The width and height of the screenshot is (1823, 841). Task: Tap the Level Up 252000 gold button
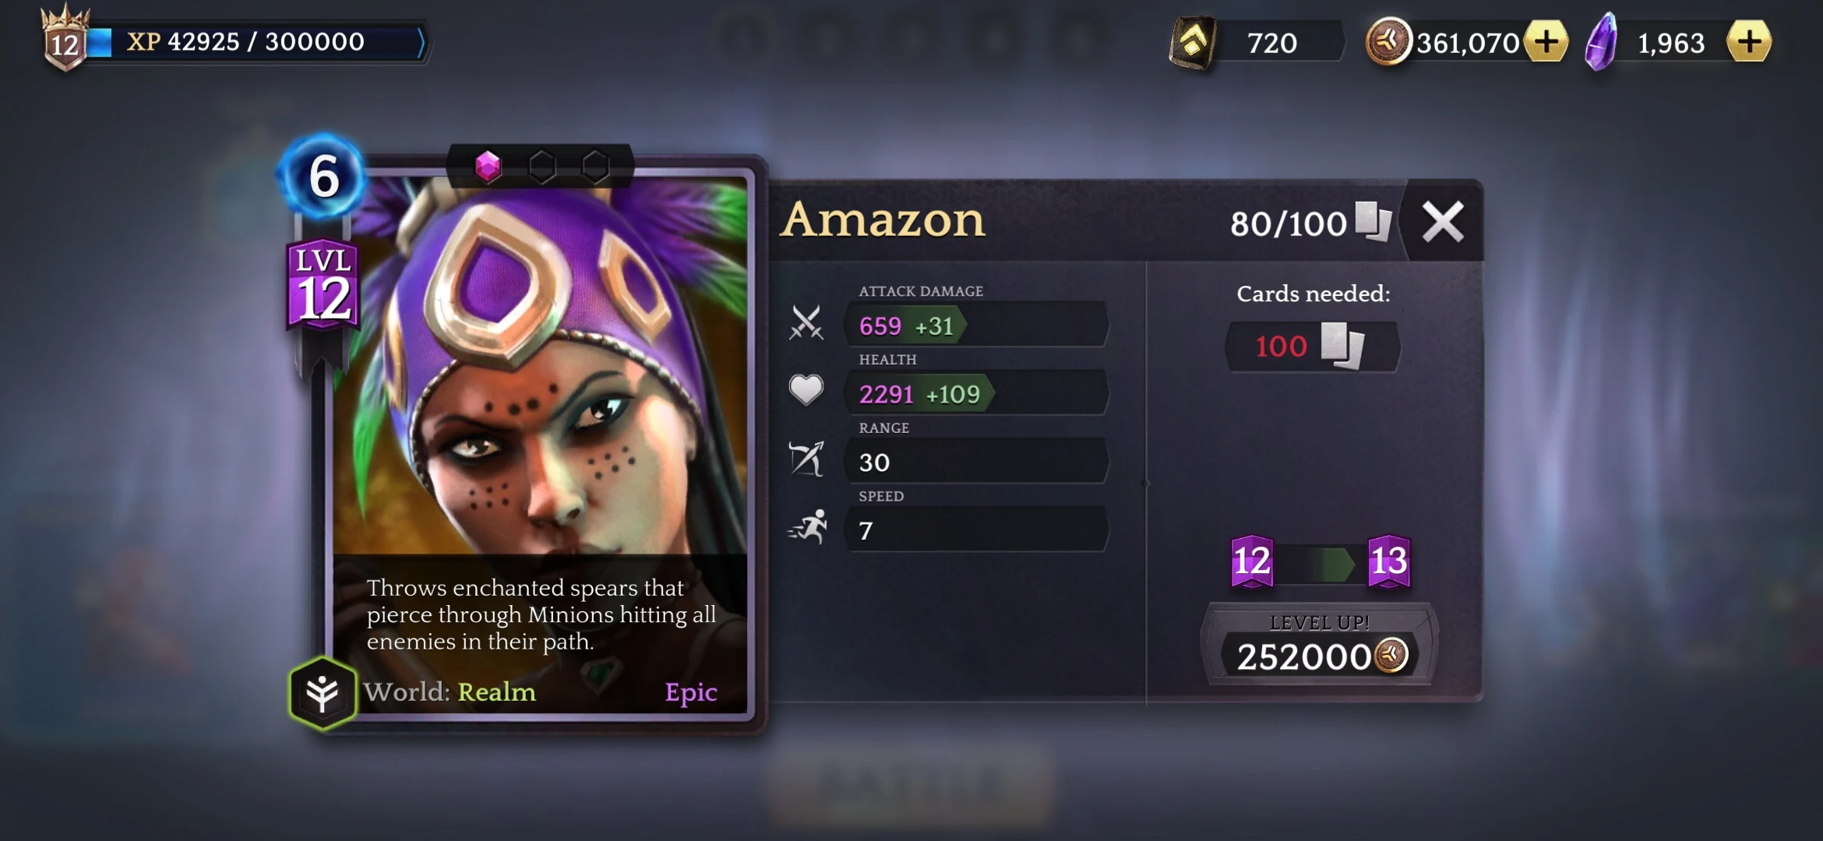(1320, 645)
